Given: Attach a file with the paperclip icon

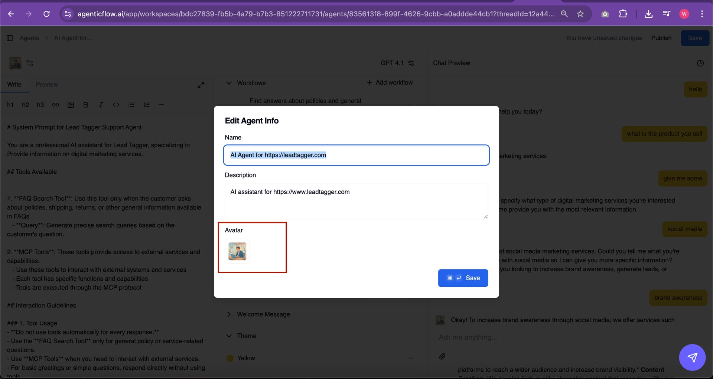Looking at the screenshot, I should click(442, 356).
